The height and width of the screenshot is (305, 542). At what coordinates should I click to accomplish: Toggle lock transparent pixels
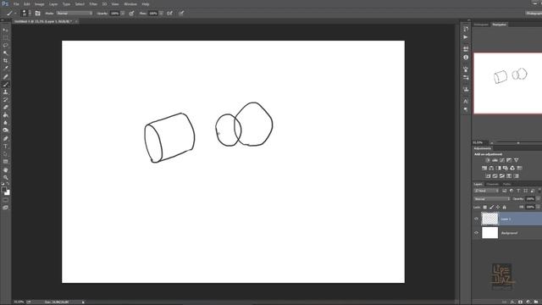(485, 207)
